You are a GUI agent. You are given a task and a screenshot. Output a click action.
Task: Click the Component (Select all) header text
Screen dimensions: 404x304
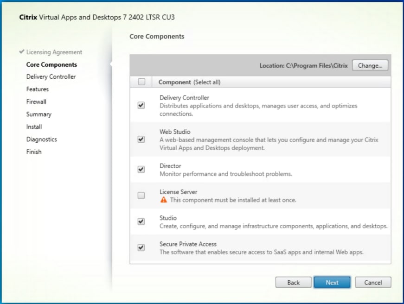click(x=189, y=82)
